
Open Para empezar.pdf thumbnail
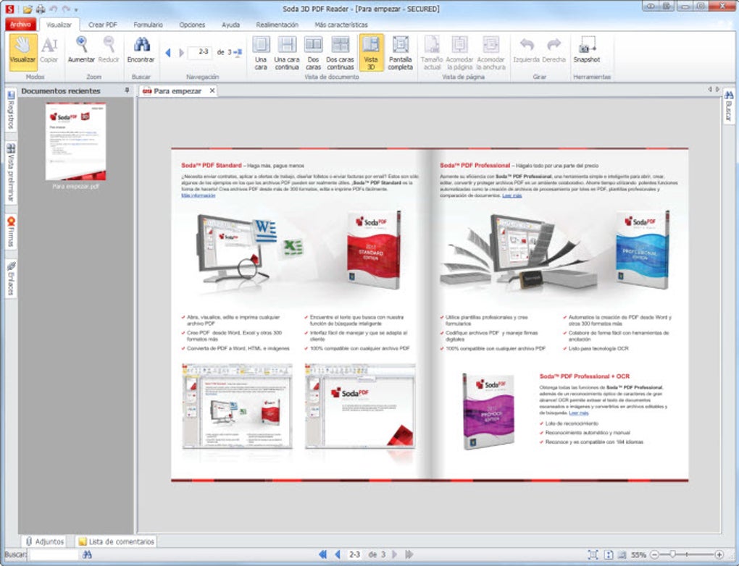tap(75, 141)
